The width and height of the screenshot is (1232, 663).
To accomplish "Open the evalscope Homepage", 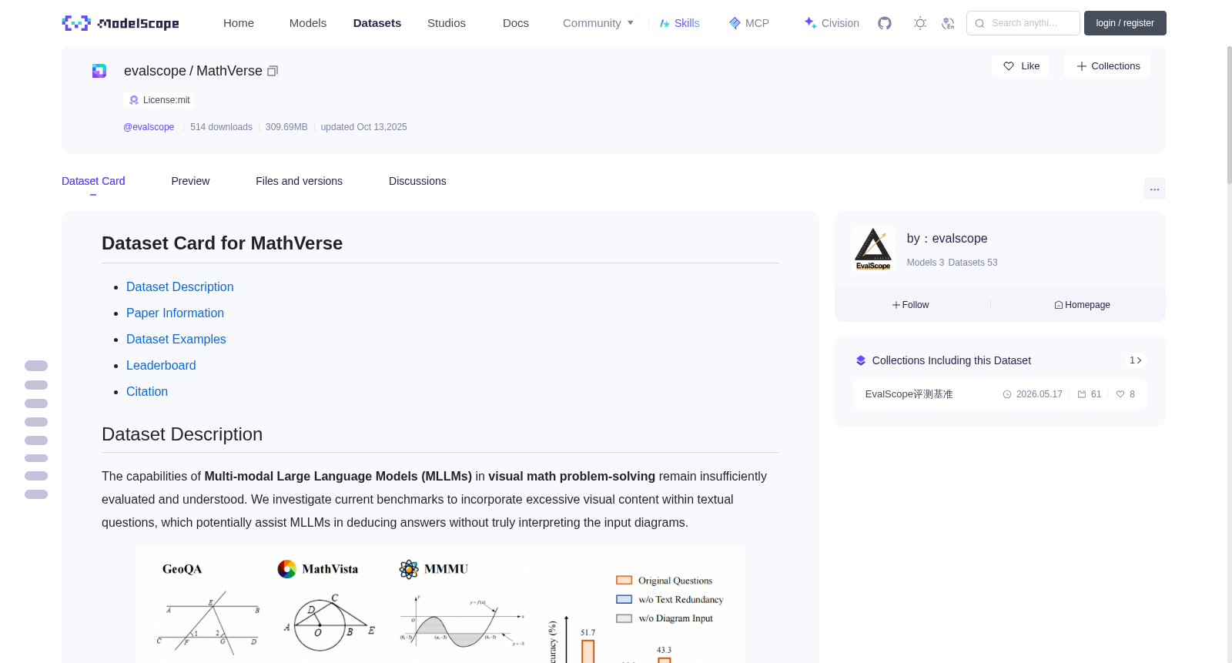I will pyautogui.click(x=1082, y=305).
